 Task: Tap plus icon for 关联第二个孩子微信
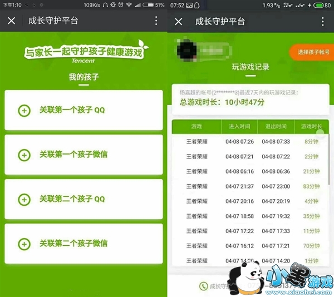point(24,244)
